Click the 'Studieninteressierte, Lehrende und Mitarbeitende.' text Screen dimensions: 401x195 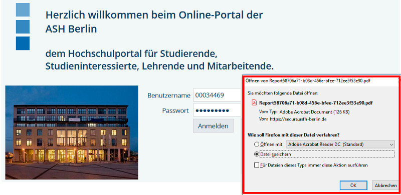click(x=159, y=66)
